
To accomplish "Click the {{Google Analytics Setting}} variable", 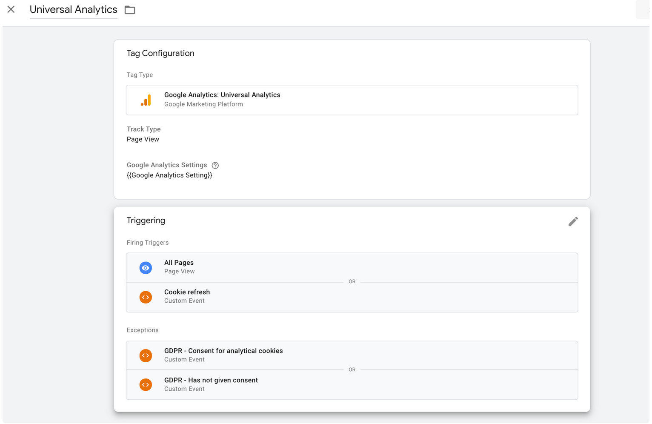I will (x=169, y=175).
